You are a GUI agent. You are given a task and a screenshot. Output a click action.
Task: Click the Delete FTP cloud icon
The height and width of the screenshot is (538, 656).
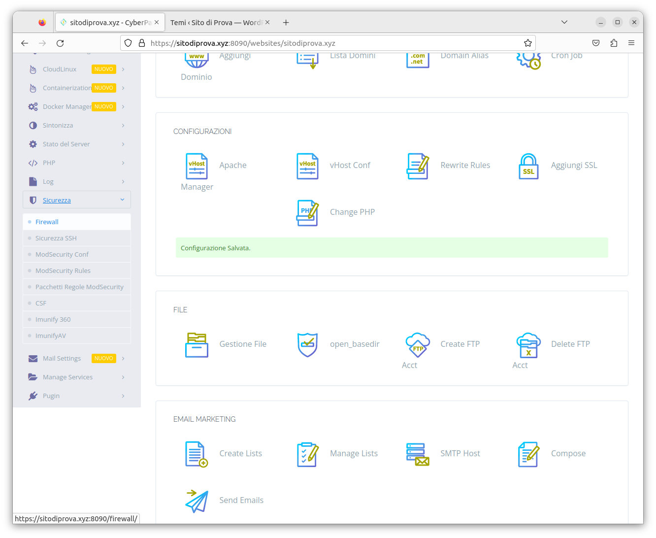528,345
